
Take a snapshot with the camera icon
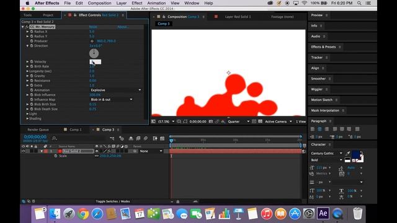click(211, 121)
